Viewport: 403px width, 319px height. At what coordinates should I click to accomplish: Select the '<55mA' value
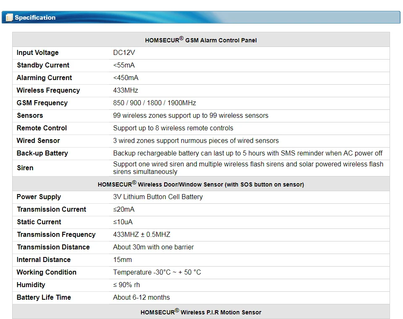tap(124, 65)
